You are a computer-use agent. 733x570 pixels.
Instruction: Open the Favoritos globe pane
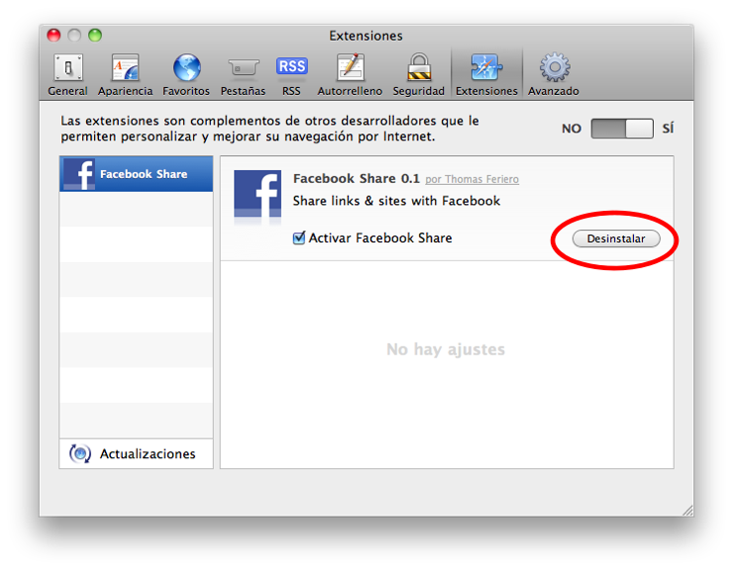coord(186,75)
